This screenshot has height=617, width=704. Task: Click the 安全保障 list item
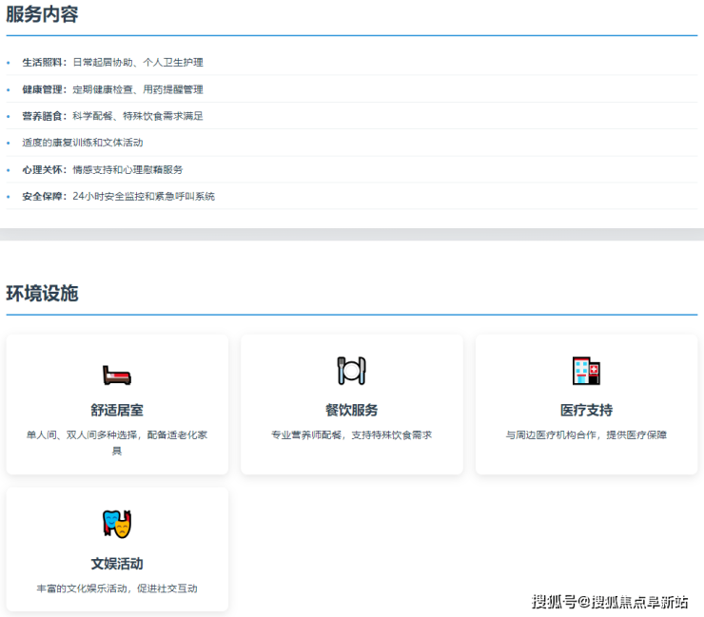[119, 196]
